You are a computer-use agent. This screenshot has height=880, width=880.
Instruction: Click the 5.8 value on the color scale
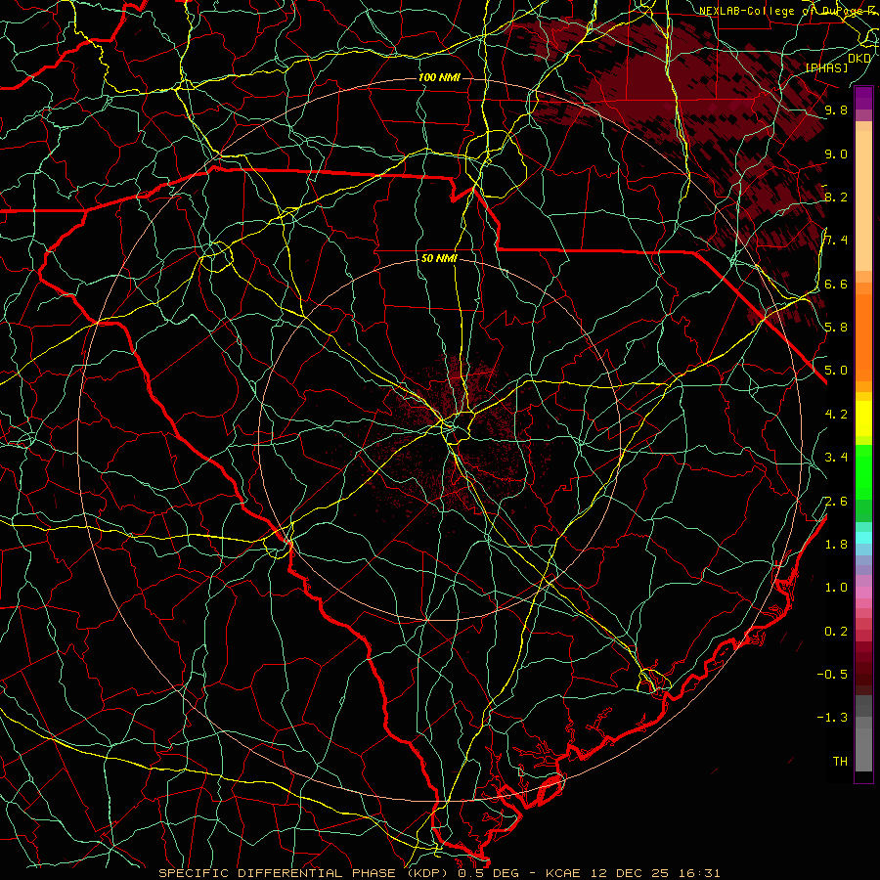pos(836,328)
